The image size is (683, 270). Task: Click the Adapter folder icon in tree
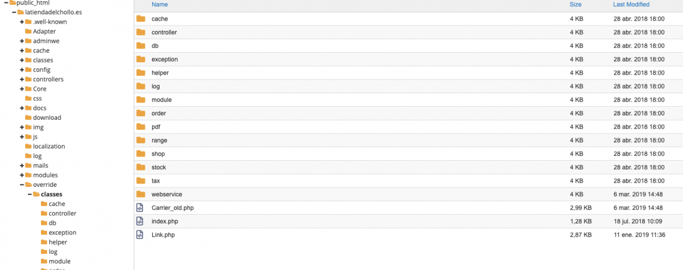click(29, 32)
